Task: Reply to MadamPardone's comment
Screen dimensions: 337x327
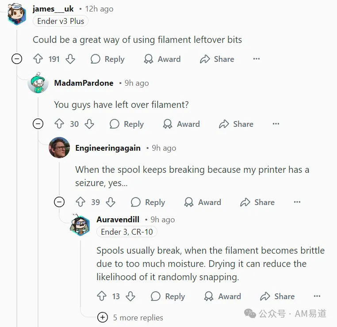Action: pyautogui.click(x=126, y=124)
